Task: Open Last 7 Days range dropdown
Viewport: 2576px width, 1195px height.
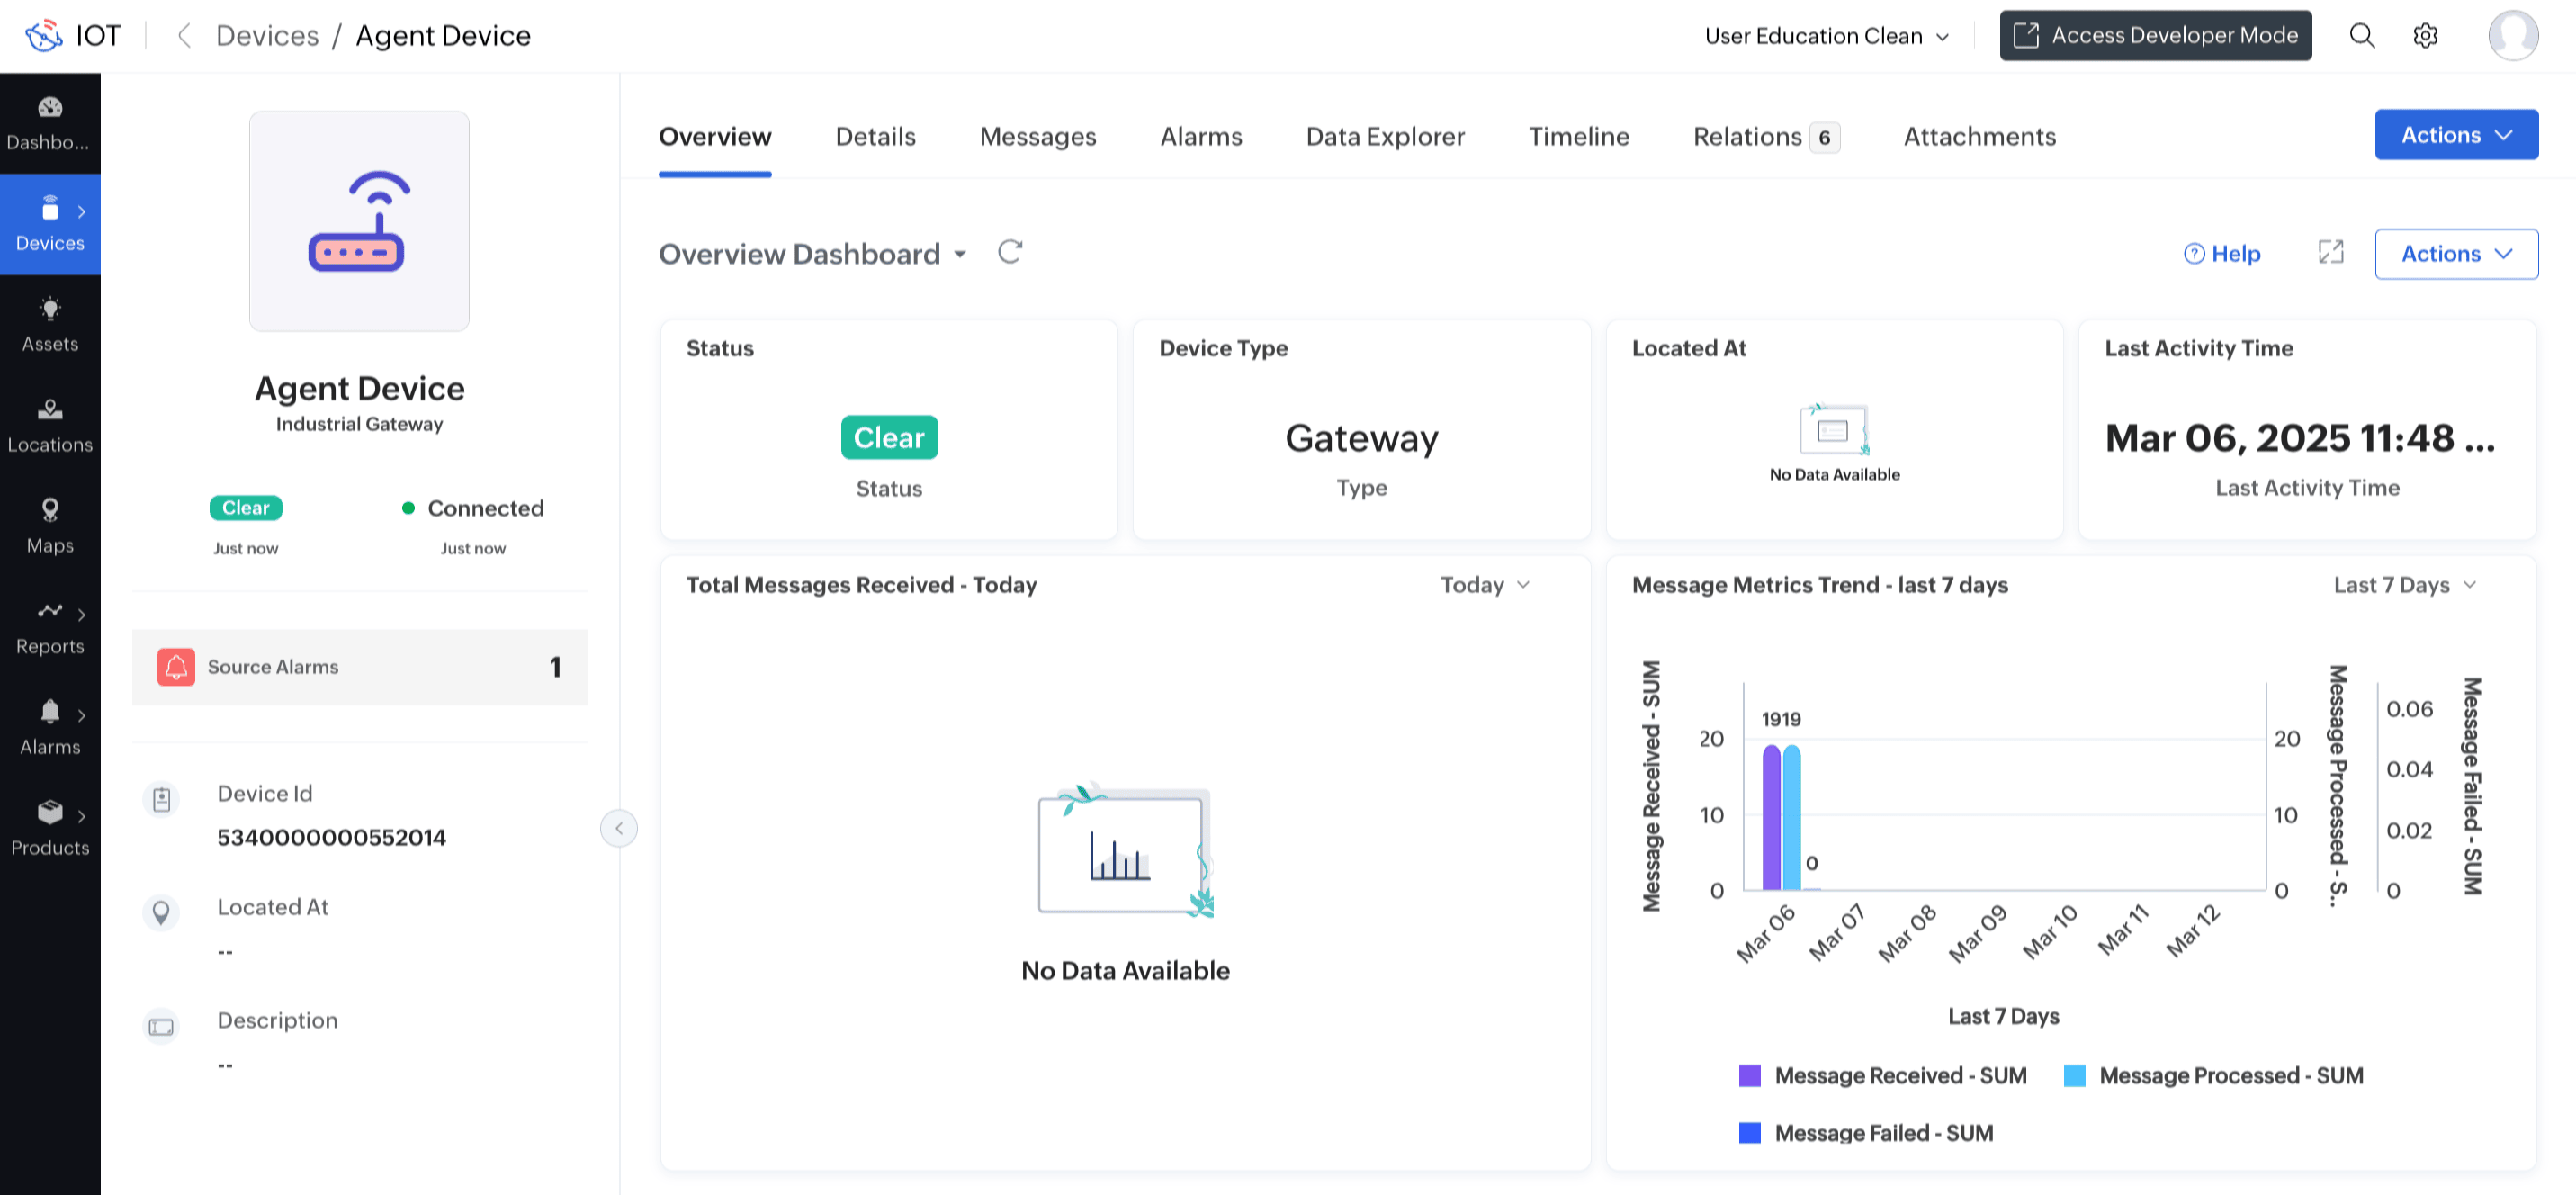Action: click(x=2403, y=585)
